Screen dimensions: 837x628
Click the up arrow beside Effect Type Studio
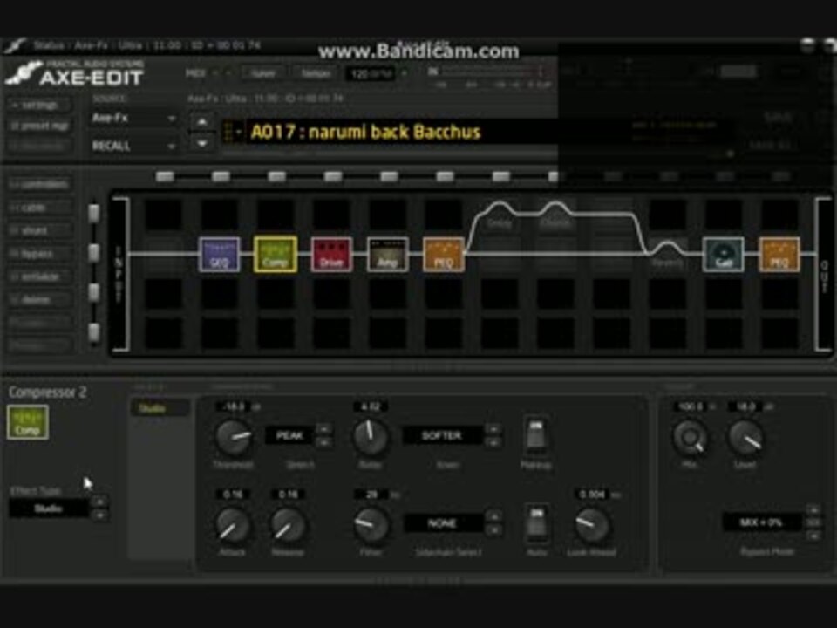coord(99,502)
